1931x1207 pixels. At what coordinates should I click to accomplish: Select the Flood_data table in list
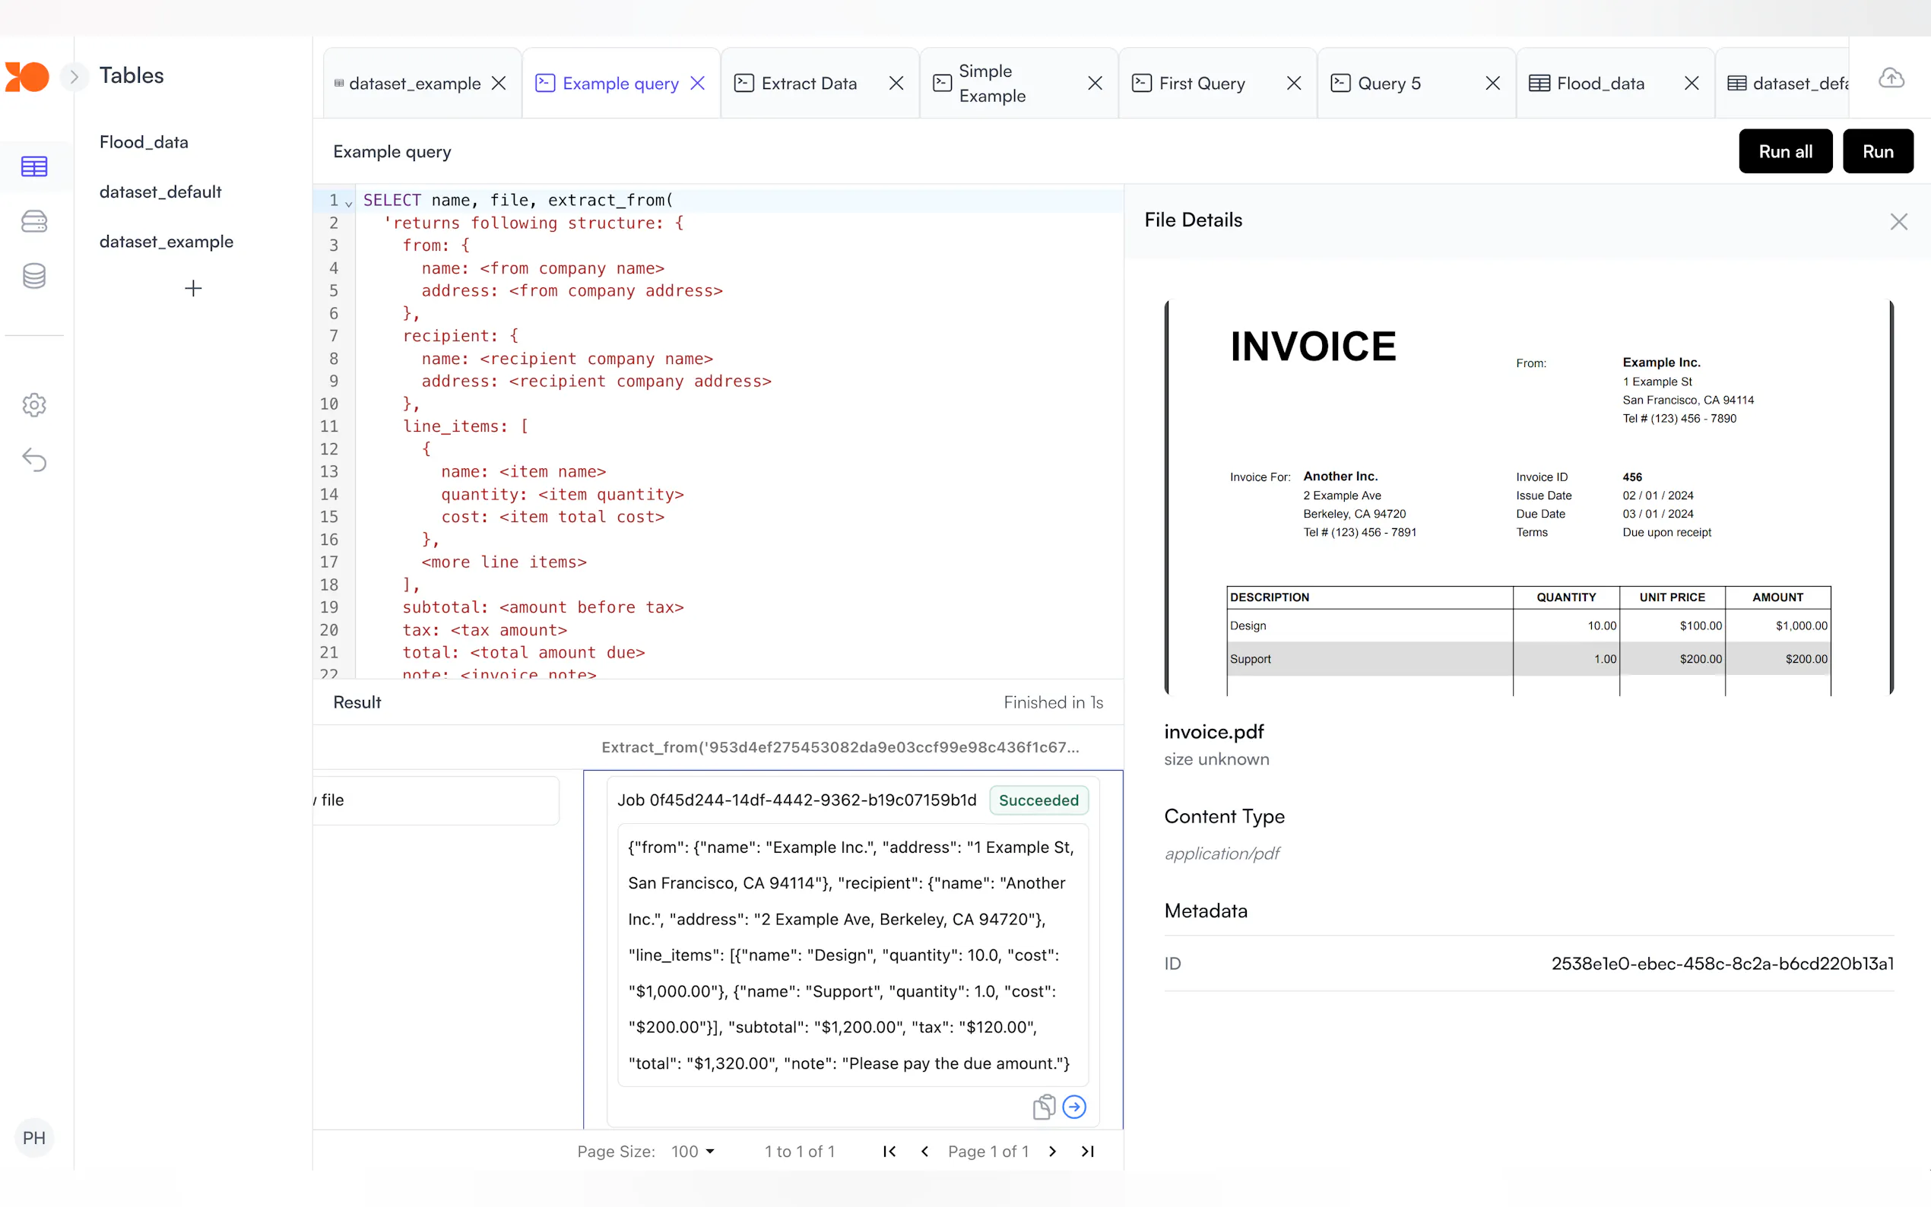pos(144,142)
